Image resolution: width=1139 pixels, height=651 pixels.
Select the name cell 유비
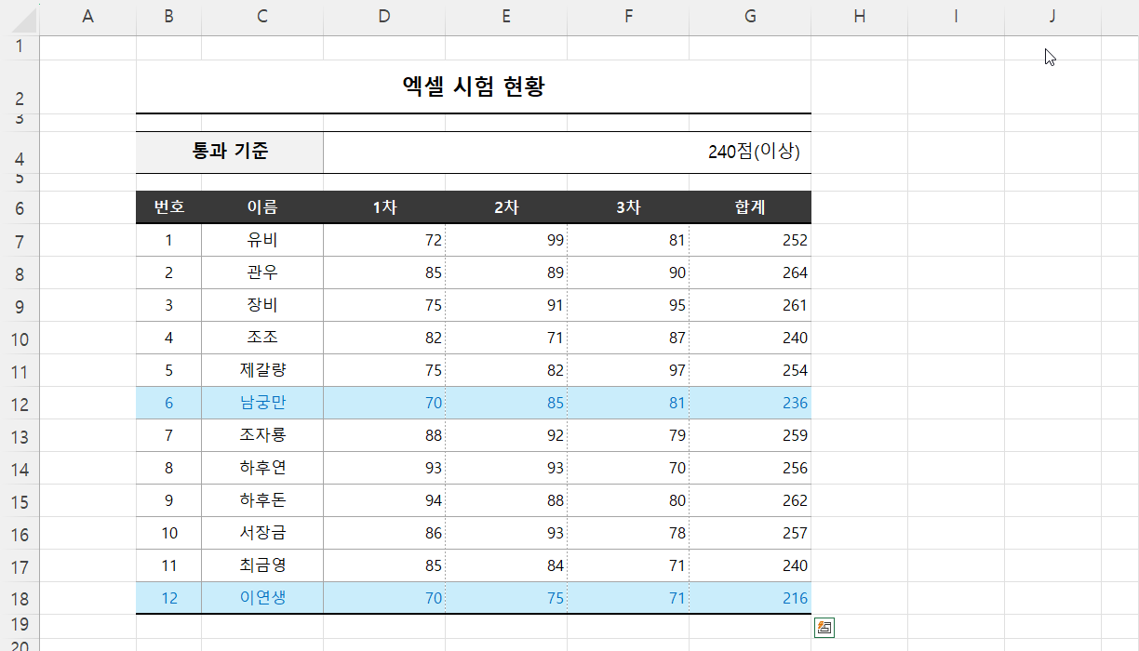[262, 240]
